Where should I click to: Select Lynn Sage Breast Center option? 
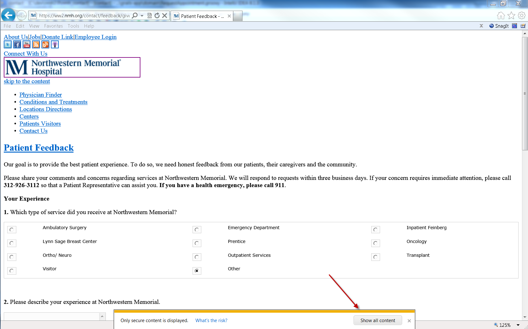(x=12, y=243)
